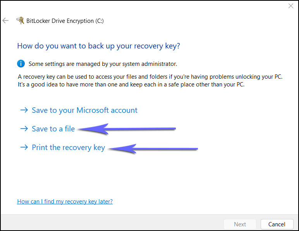Viewport: 299px width, 231px height.
Task: Click the blue information icon
Action: click(x=21, y=64)
